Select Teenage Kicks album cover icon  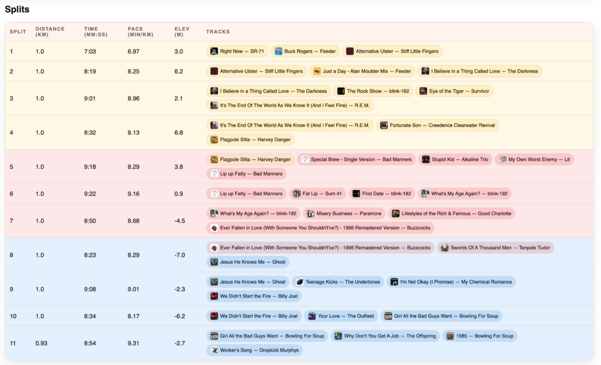[300, 282]
